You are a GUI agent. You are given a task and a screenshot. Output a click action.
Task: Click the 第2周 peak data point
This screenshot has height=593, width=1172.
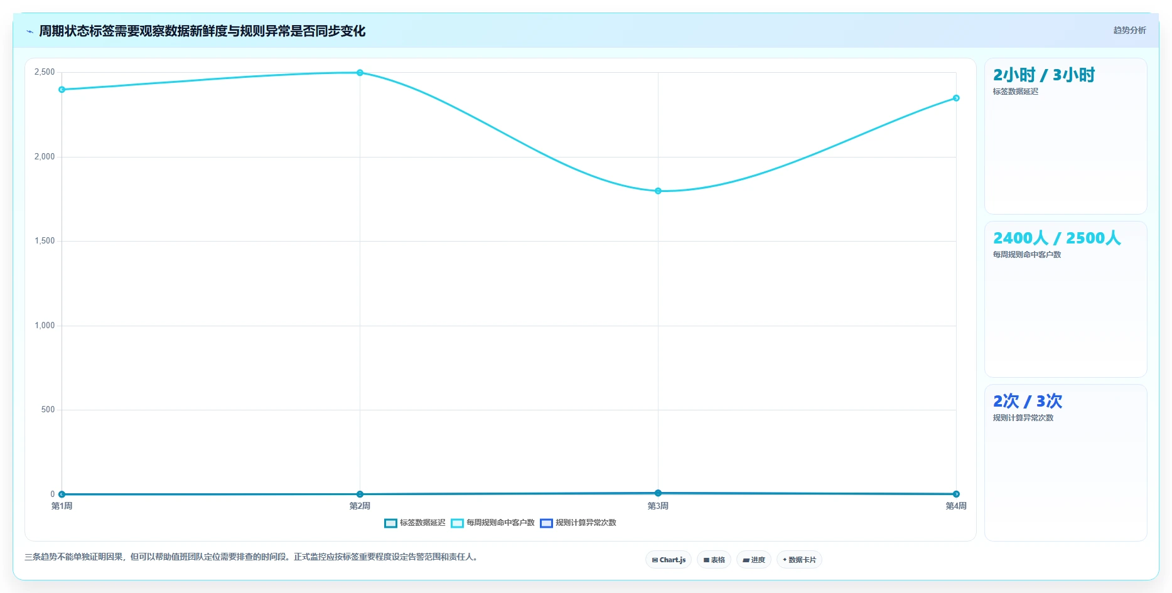point(360,73)
